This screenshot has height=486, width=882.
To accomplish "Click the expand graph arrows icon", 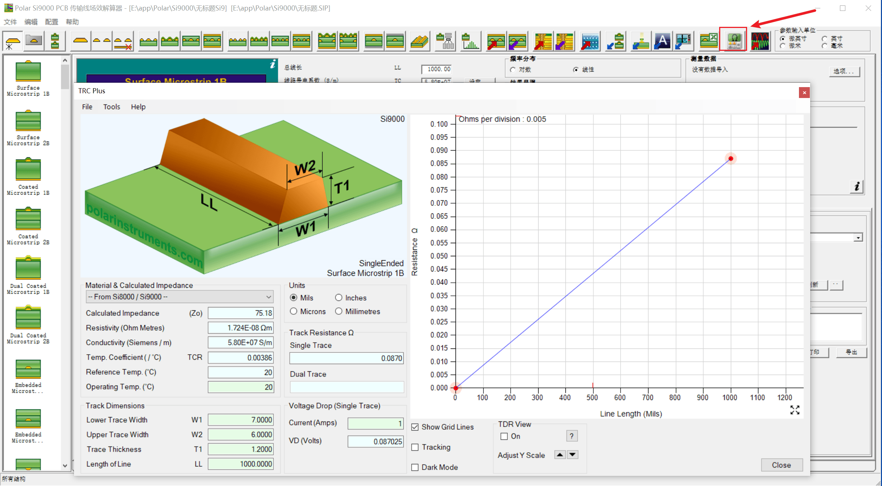I will tap(795, 410).
